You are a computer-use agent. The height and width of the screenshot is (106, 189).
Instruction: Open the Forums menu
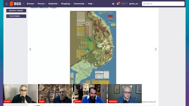tap(42, 4)
